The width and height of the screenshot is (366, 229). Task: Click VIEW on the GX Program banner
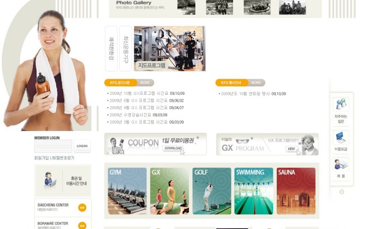(x=291, y=148)
